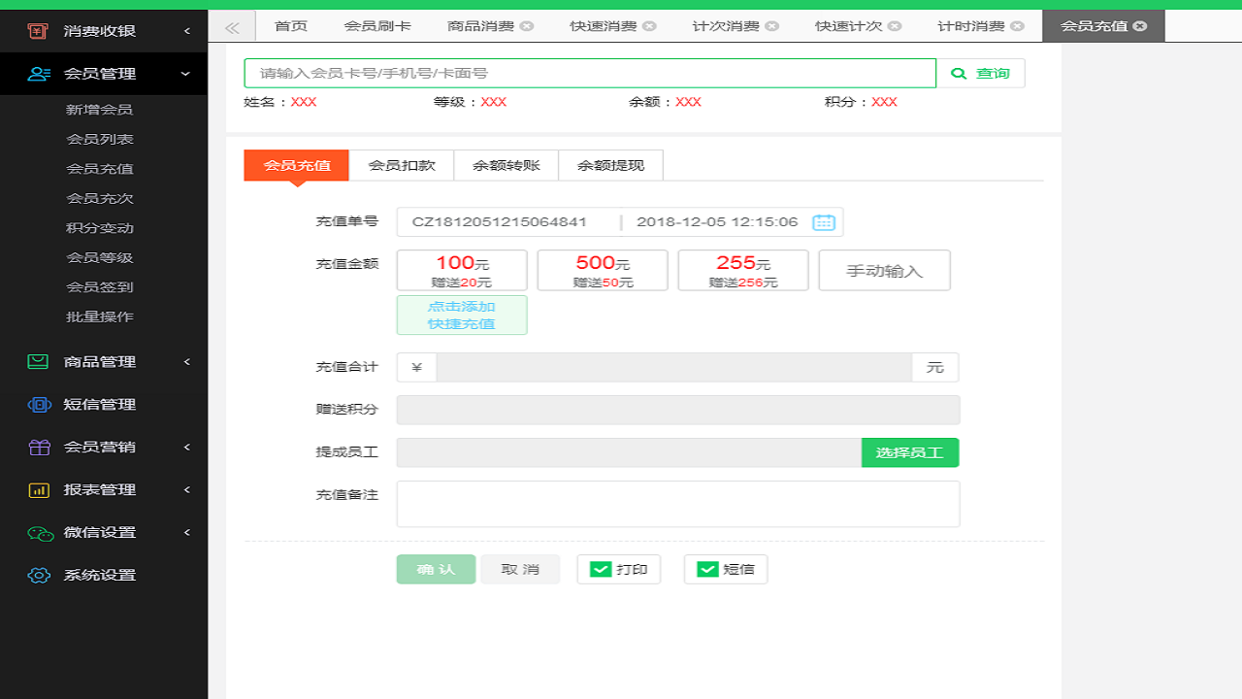Open the 报表管理 report chart icon
Screen dimensions: 1242x699
click(37, 489)
